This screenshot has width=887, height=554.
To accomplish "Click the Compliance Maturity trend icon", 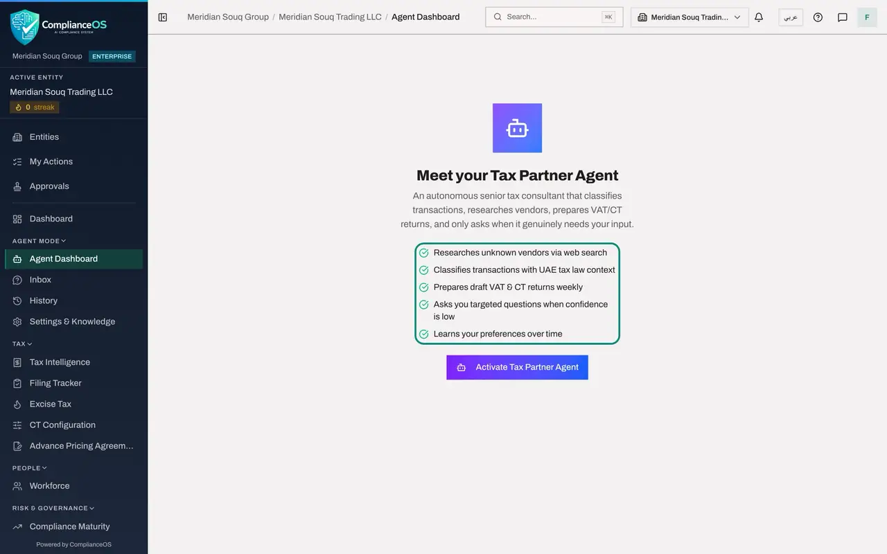I will coord(17,526).
